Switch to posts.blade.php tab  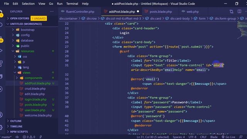coord(161,12)
